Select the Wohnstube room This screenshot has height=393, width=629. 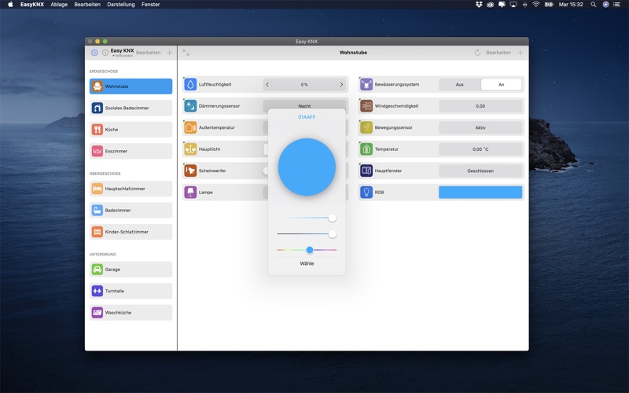(x=131, y=86)
